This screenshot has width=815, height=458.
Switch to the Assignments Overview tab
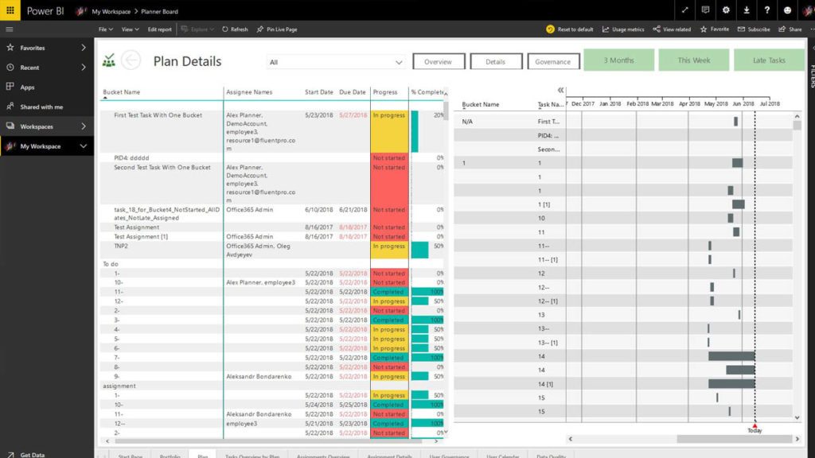point(322,455)
